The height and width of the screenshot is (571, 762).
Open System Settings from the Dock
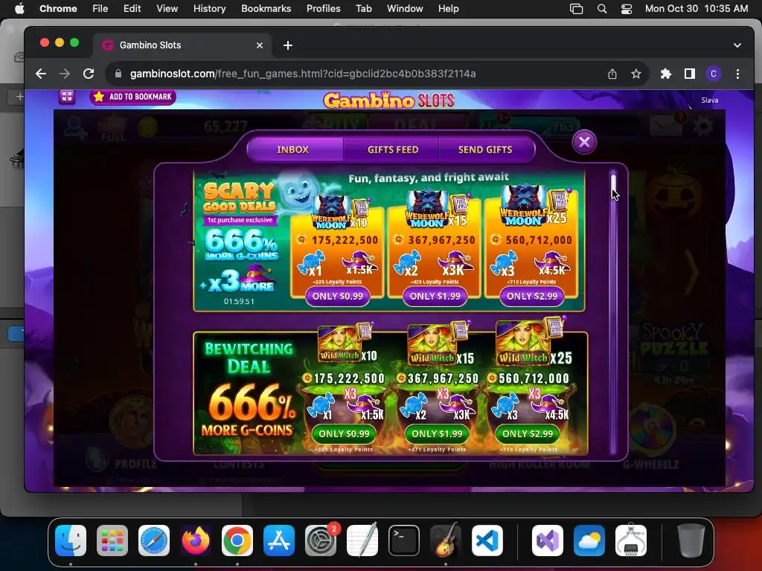pyautogui.click(x=320, y=541)
